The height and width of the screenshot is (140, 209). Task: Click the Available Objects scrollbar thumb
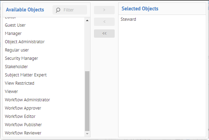click(x=87, y=100)
